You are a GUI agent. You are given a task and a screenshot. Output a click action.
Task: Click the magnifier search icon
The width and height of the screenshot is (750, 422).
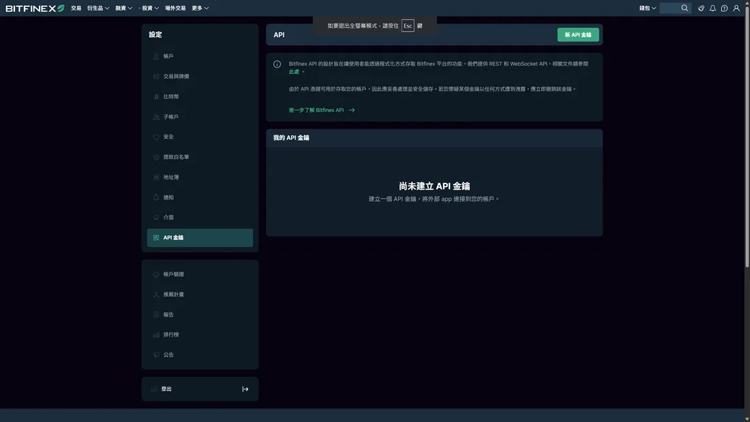tap(685, 8)
